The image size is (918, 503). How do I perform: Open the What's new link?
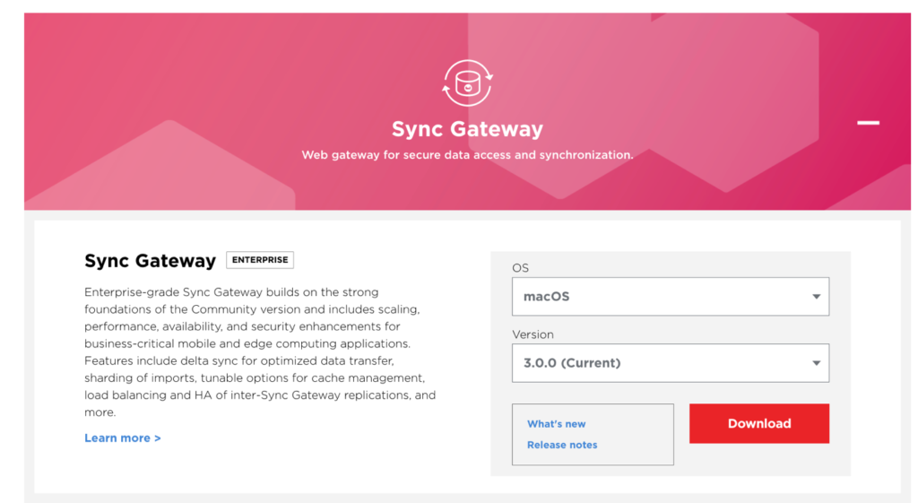click(556, 424)
